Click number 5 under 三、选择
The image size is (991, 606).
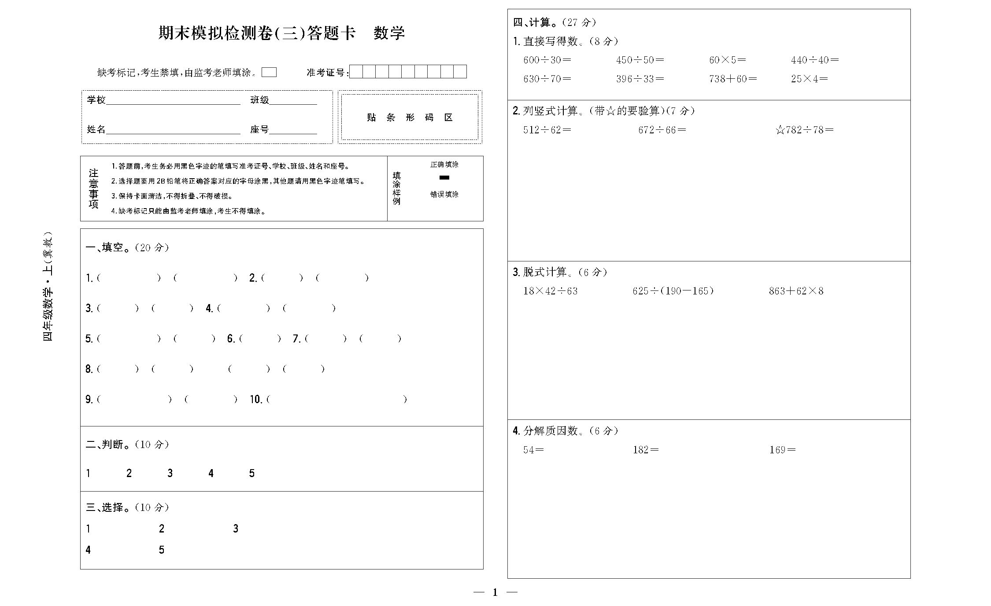[x=162, y=550]
